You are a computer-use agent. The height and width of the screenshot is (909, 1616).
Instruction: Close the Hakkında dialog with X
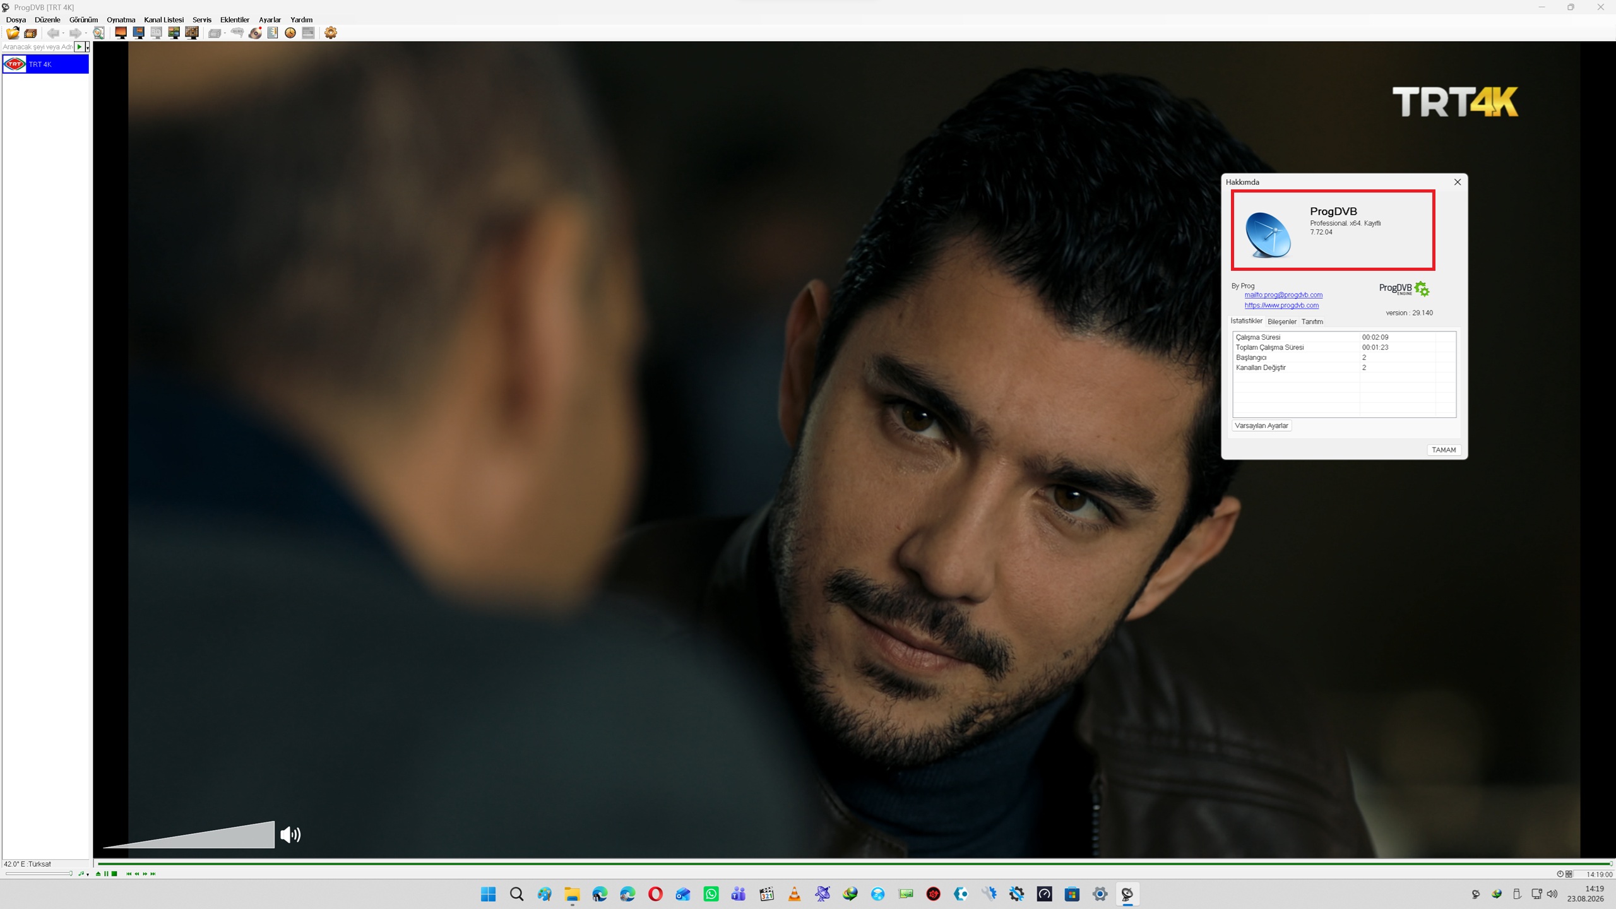[1458, 182]
